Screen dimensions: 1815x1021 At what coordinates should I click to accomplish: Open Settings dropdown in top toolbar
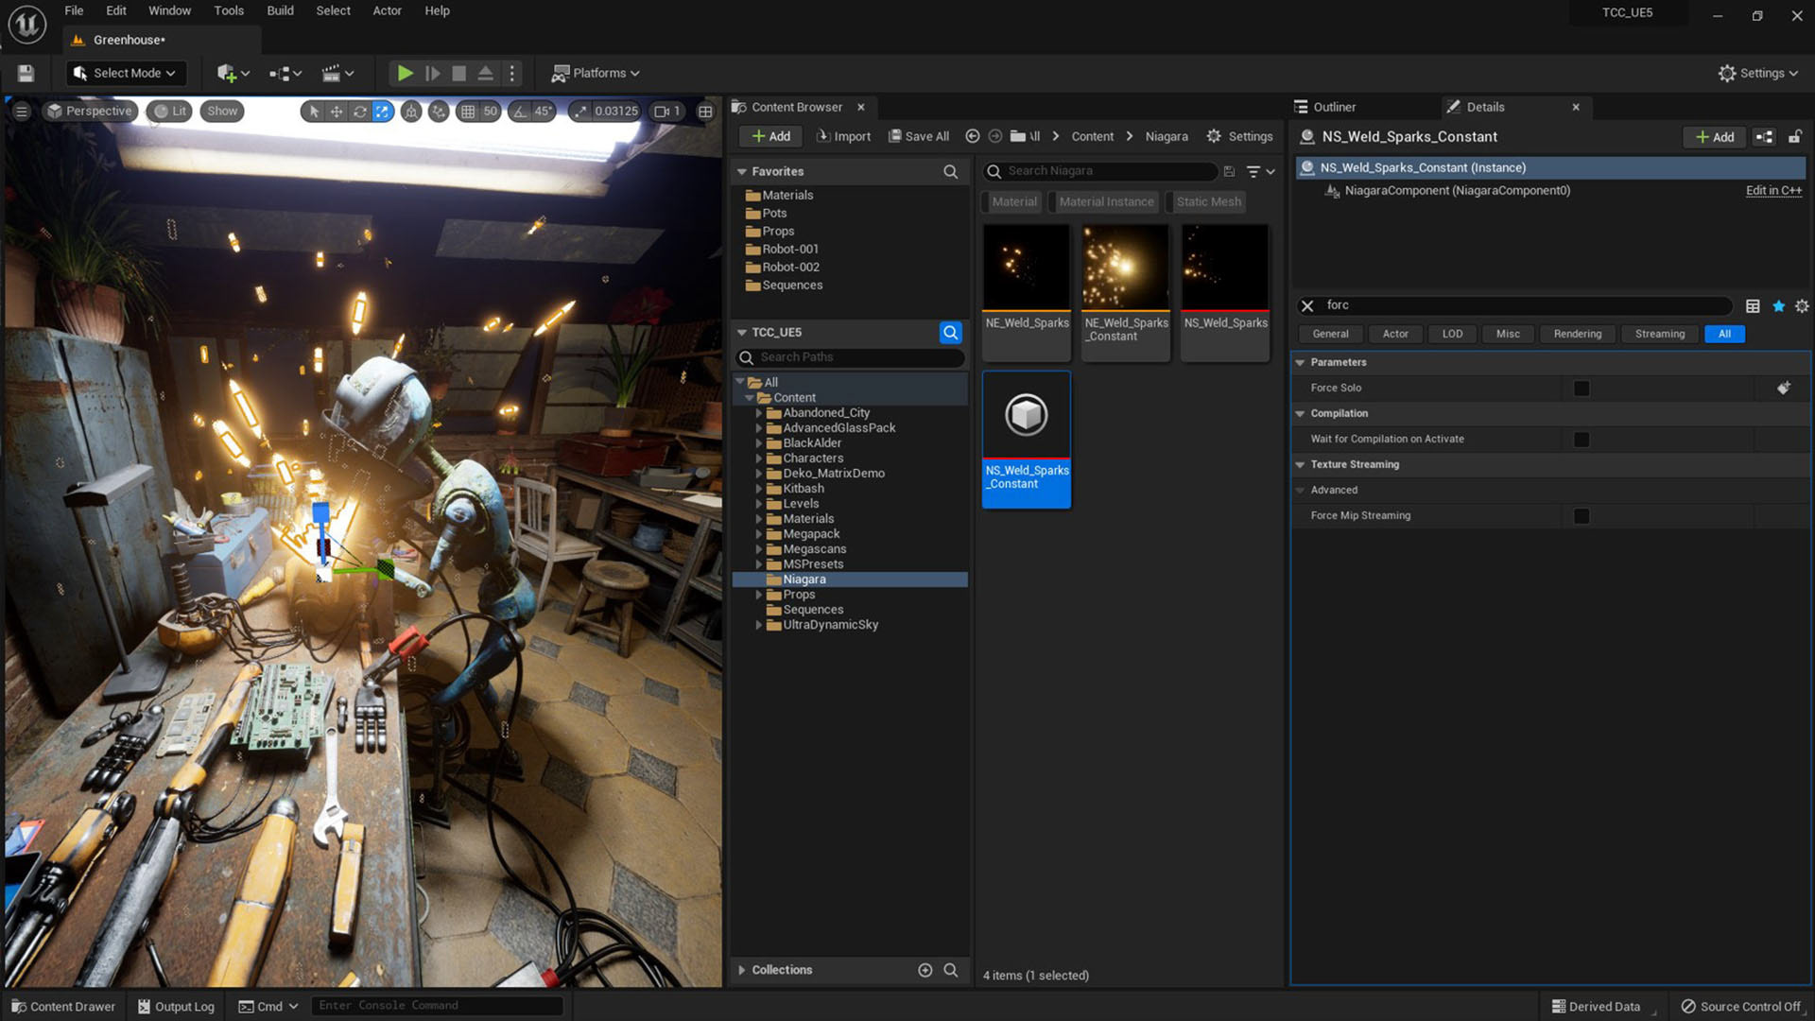point(1757,73)
